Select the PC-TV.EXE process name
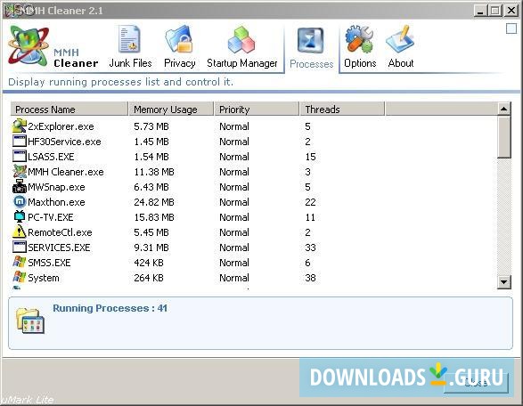Screen dimensions: 523x406 click(x=51, y=217)
